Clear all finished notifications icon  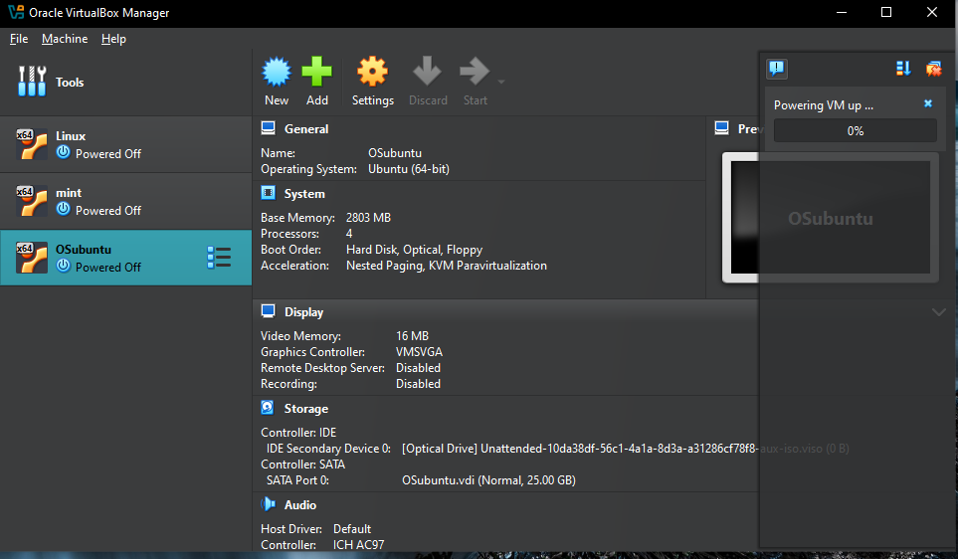pos(933,69)
